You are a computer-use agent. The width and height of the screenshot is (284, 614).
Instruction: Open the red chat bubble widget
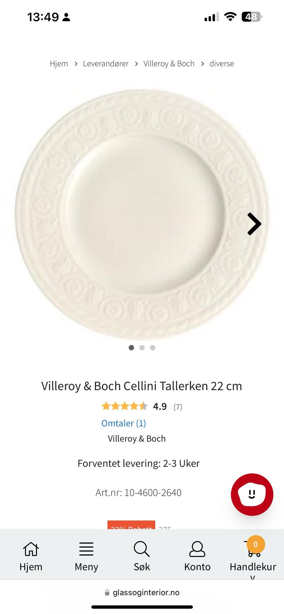click(x=252, y=495)
